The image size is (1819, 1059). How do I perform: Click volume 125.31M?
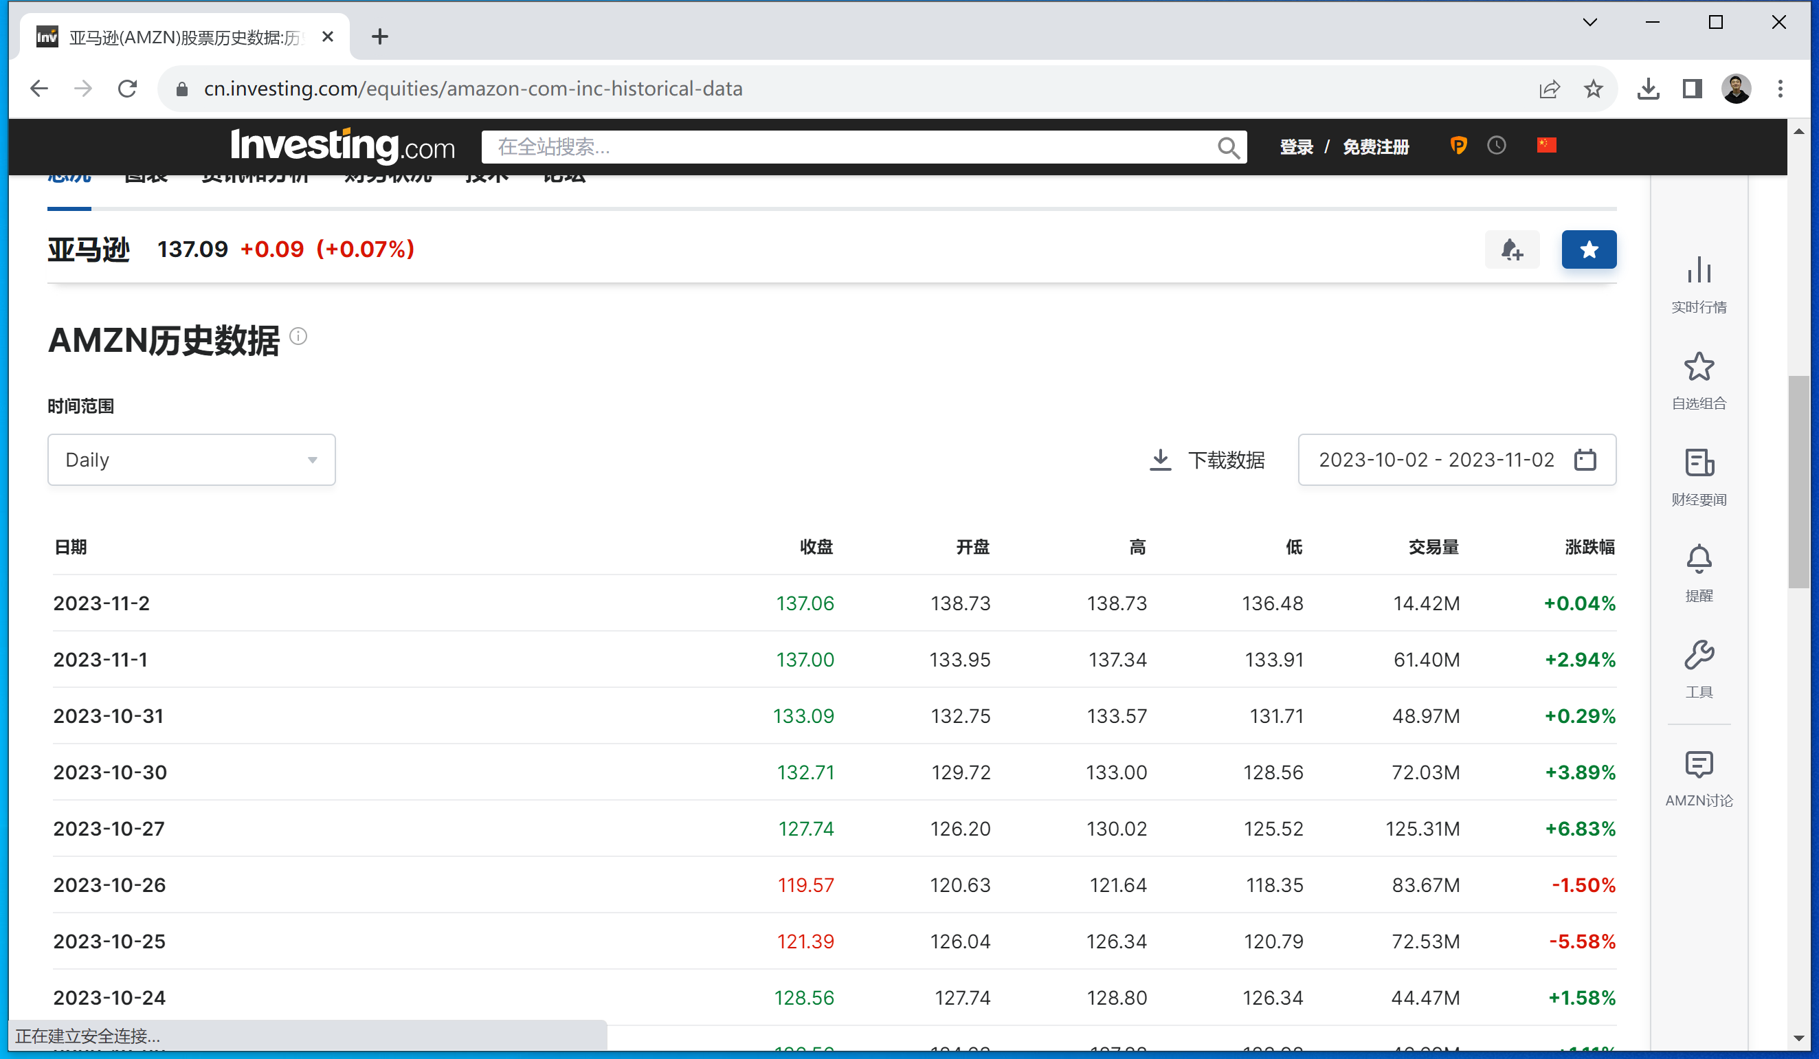click(1422, 828)
